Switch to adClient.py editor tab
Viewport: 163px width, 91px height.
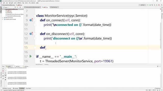(x=54, y=7)
